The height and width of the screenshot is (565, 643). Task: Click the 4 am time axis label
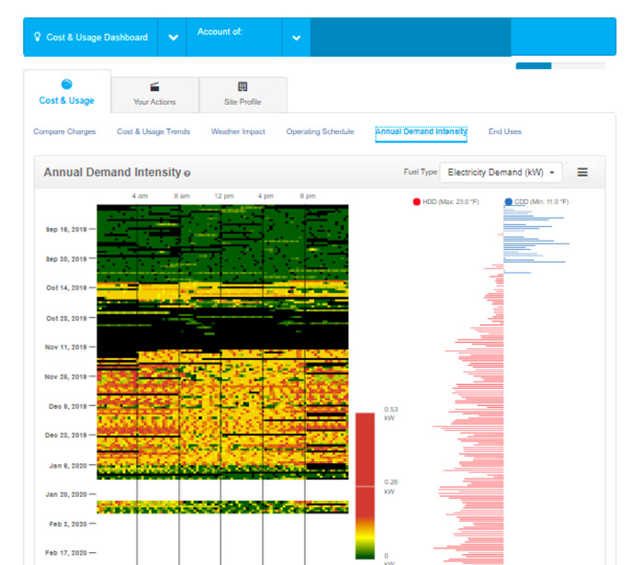[x=140, y=196]
